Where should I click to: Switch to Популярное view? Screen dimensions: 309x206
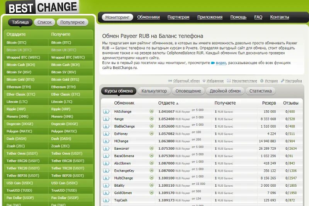click(72, 22)
